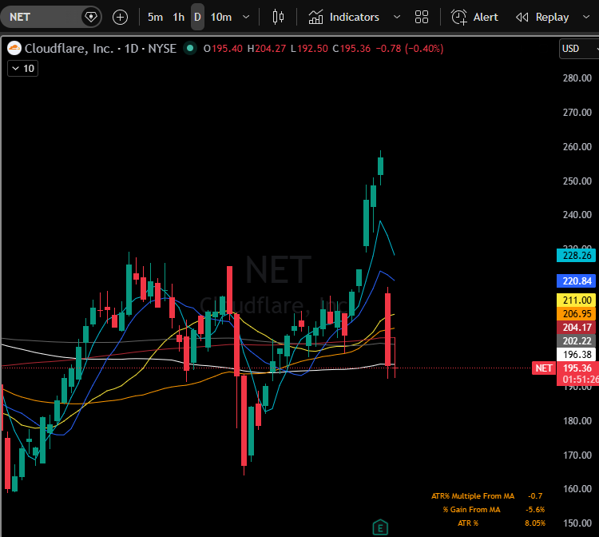Screen dimensions: 599x537
Task: Click the ATR % 8.05% value
Action: pyautogui.click(x=535, y=523)
